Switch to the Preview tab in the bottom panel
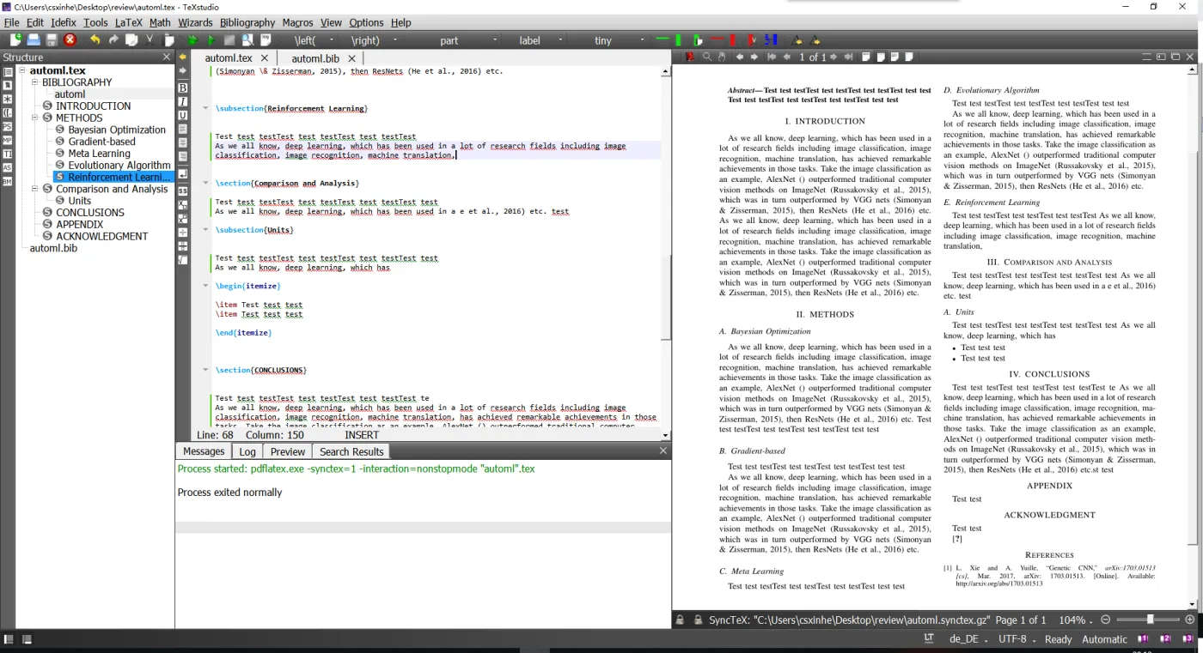This screenshot has width=1203, height=653. pyautogui.click(x=287, y=451)
